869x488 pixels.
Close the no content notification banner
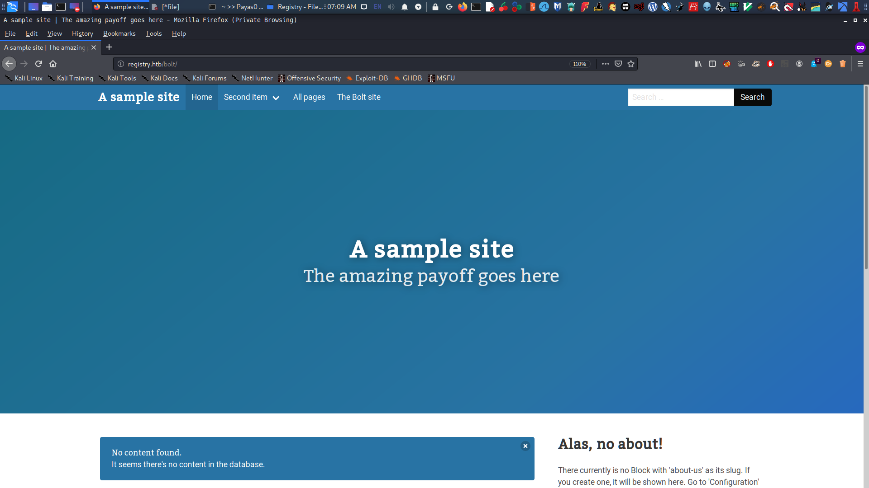click(525, 446)
